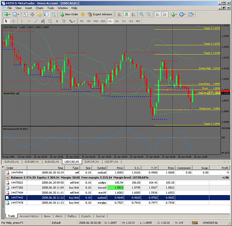Screen dimensions: 232x226
Task: Switch chart to Bar Chart mode
Action: [119, 15]
